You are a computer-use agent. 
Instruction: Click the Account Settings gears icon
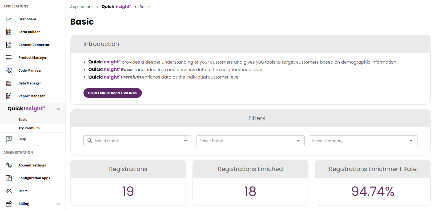(9, 165)
